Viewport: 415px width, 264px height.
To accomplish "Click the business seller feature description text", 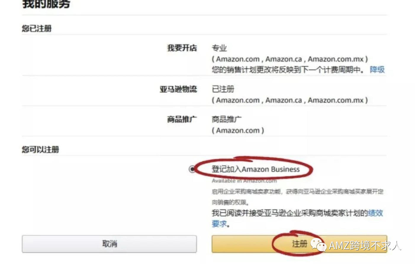I will tap(296, 196).
